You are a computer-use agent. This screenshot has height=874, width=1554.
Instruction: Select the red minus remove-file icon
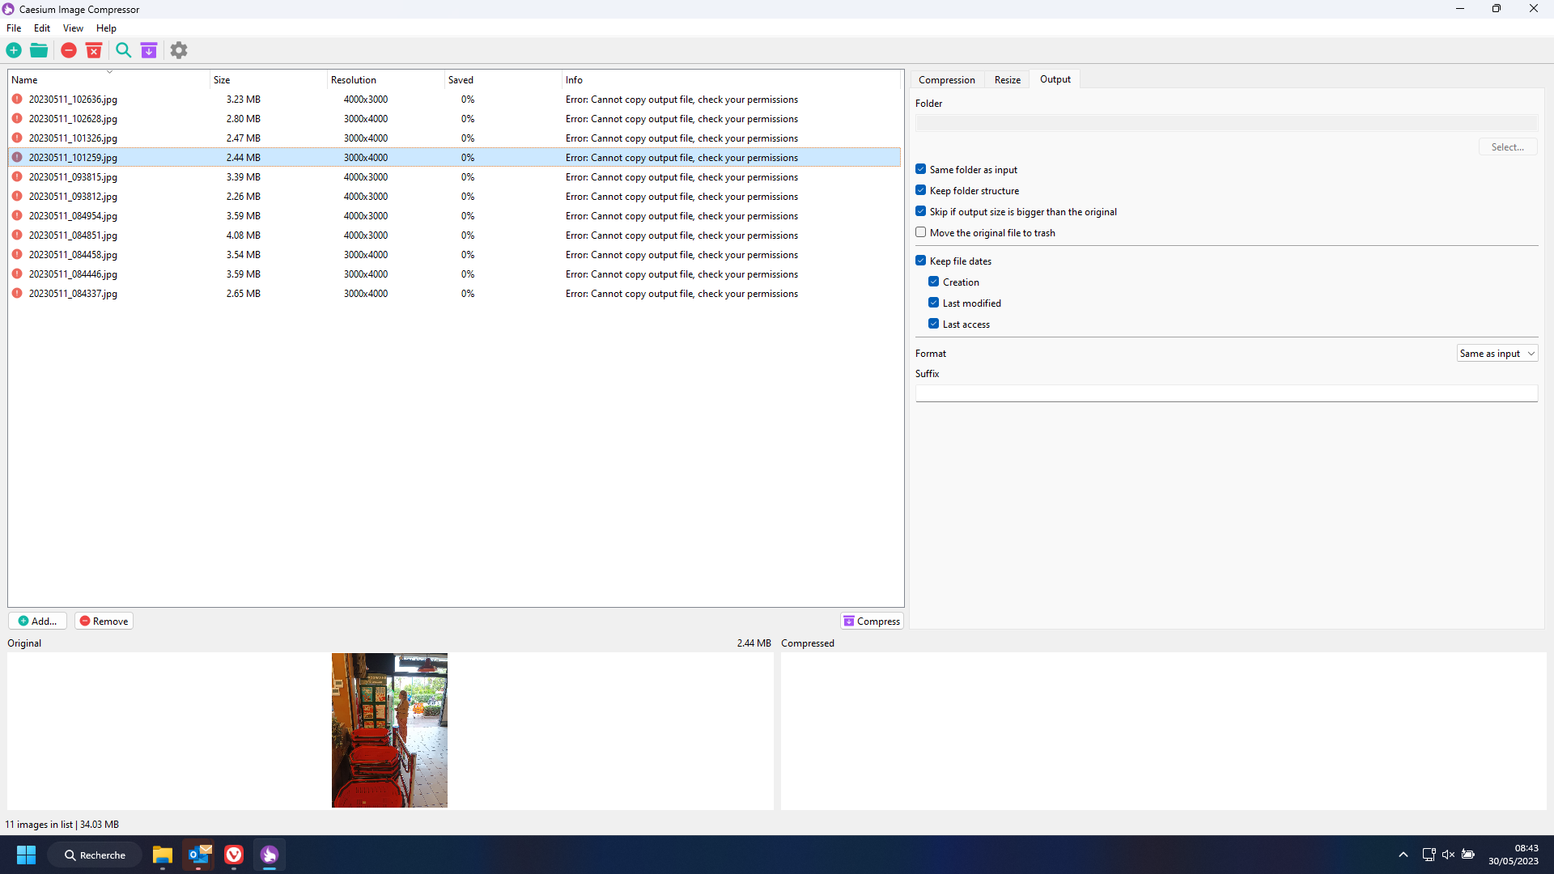(68, 50)
